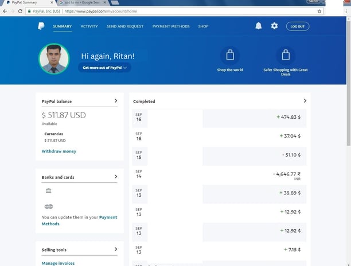Click the Withdraw money link
Screen dimensions: 351x266
[59, 151]
